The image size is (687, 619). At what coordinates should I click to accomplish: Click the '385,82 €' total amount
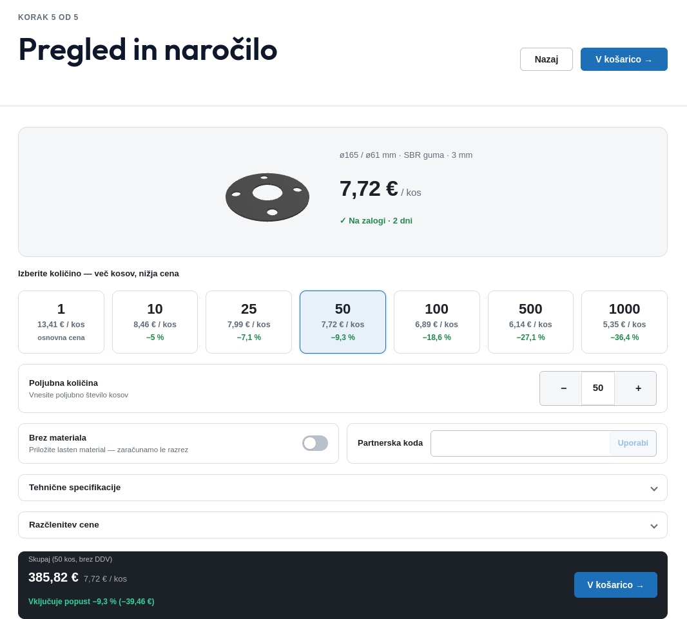pyautogui.click(x=53, y=577)
